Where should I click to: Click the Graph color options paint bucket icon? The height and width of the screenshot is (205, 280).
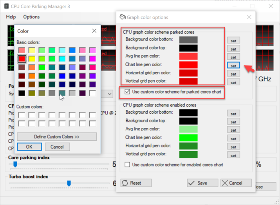point(123,17)
